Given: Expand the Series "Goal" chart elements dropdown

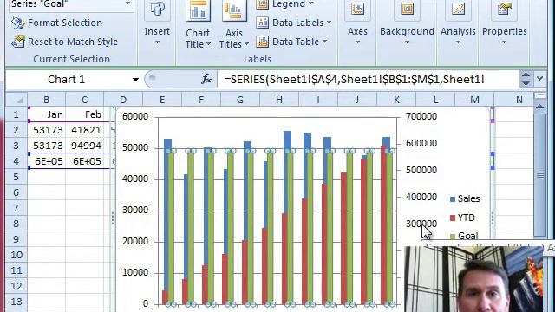Looking at the screenshot, I should click(x=127, y=3).
